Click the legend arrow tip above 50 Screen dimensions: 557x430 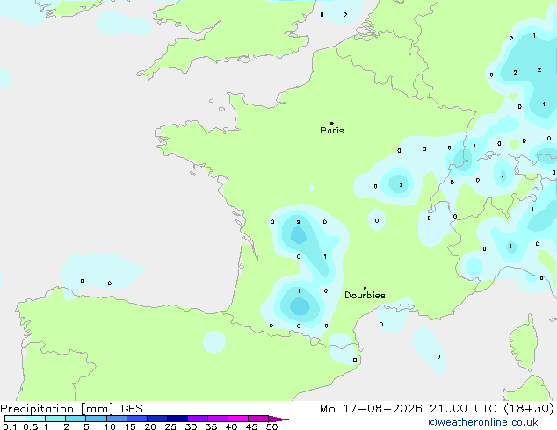click(278, 419)
